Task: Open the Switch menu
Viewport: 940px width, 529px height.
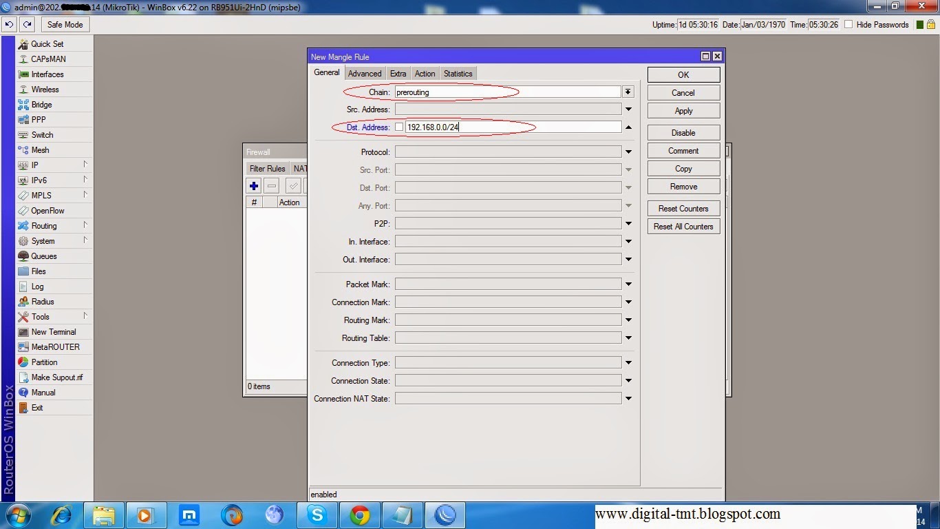Action: point(54,134)
